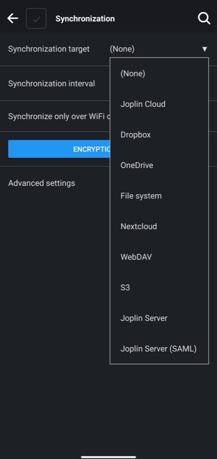Image resolution: width=217 pixels, height=459 pixels.
Task: Choose OneDrive as sync target
Action: [x=159, y=165]
